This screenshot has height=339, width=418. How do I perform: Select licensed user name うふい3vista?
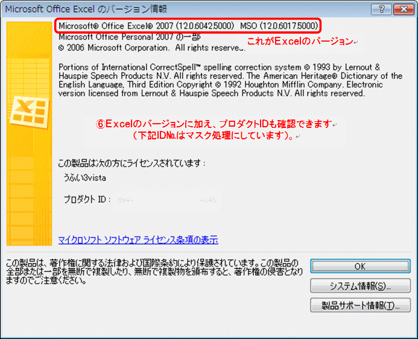(x=85, y=178)
